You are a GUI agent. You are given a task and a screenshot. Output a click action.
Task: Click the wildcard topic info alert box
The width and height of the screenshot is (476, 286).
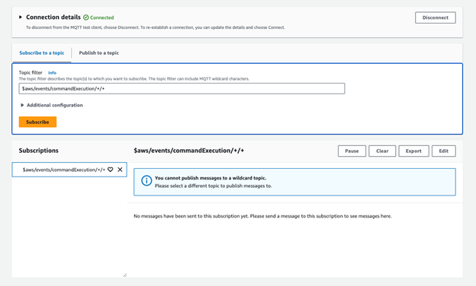294,182
